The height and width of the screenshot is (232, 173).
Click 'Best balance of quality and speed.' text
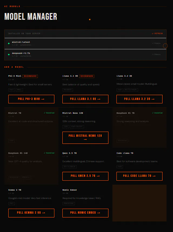(81, 84)
